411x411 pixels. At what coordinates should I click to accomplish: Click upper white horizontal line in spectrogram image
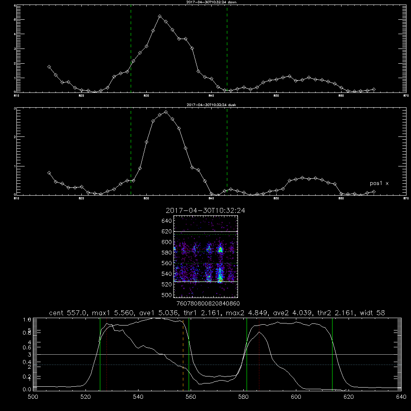(205, 231)
